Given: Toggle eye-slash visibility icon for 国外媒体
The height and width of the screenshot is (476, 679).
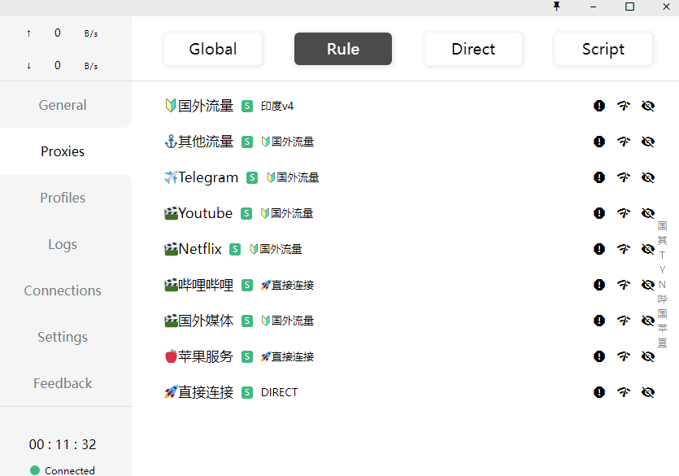Looking at the screenshot, I should pos(648,321).
